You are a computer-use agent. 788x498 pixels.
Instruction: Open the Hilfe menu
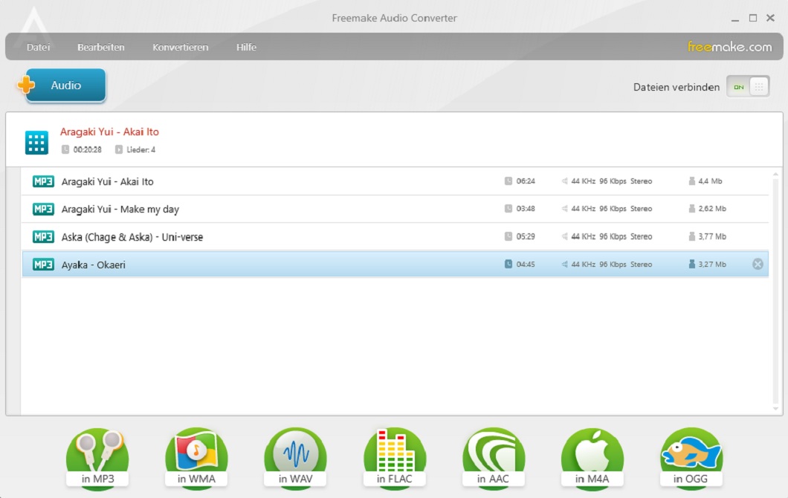coord(246,47)
